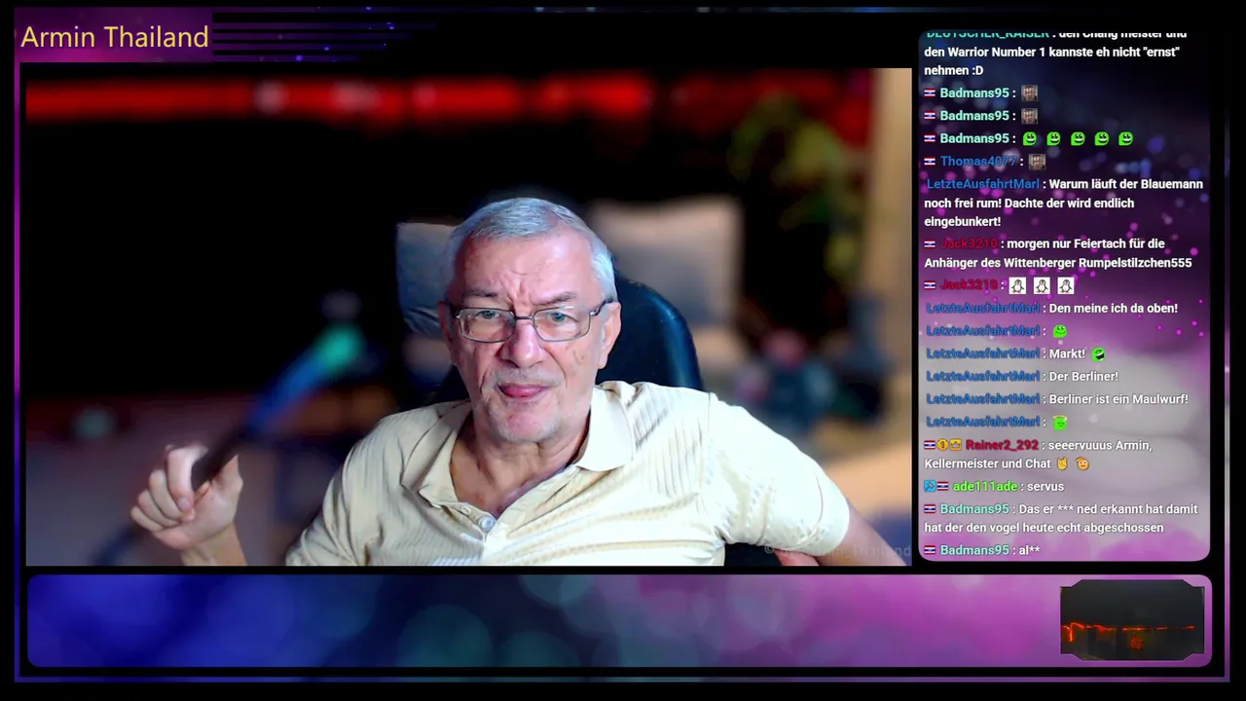Screen dimensions: 1246x701
Task: Click the message 'Berliner ist ein Maulwurf!'
Action: point(1118,399)
